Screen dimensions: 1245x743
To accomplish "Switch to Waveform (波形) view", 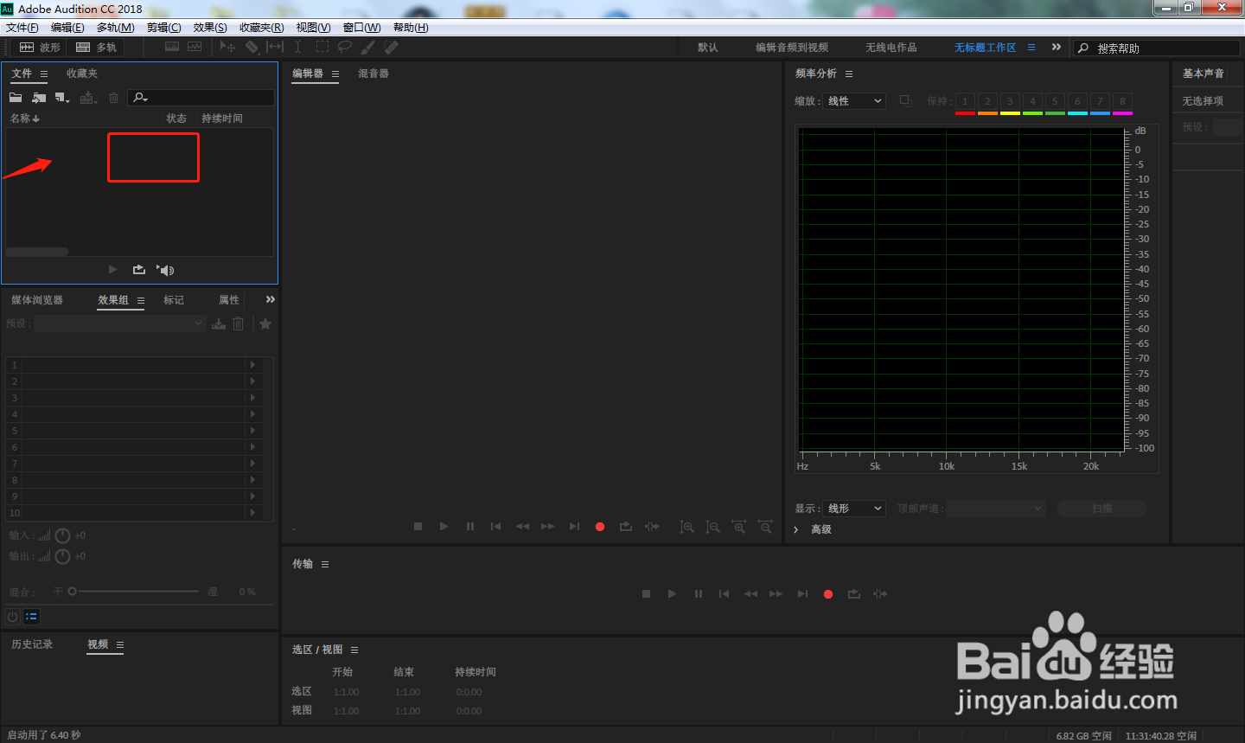I will click(x=41, y=48).
